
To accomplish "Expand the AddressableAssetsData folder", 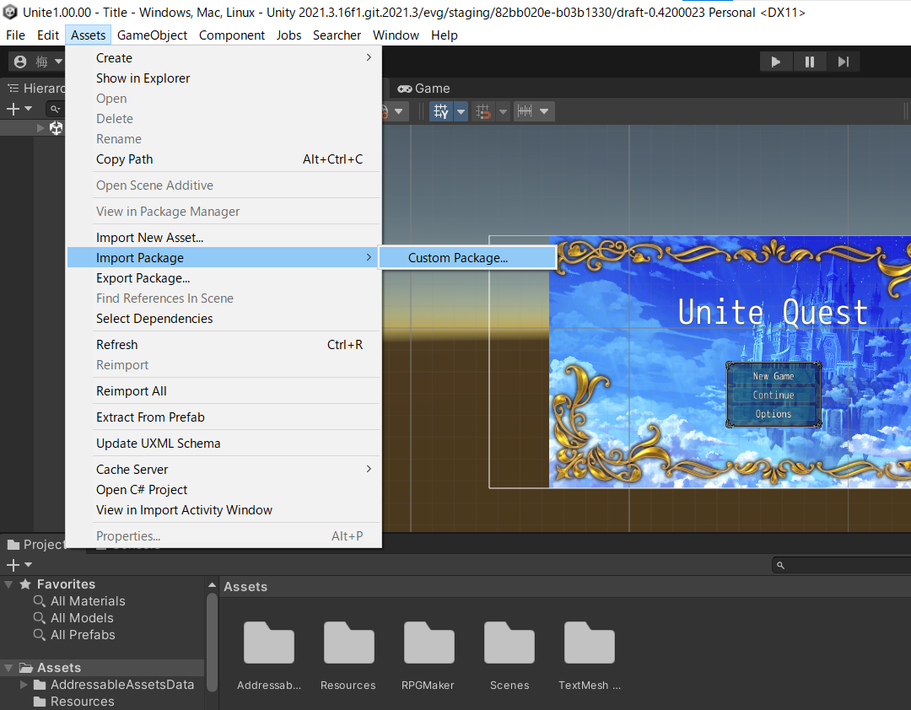I will [24, 685].
